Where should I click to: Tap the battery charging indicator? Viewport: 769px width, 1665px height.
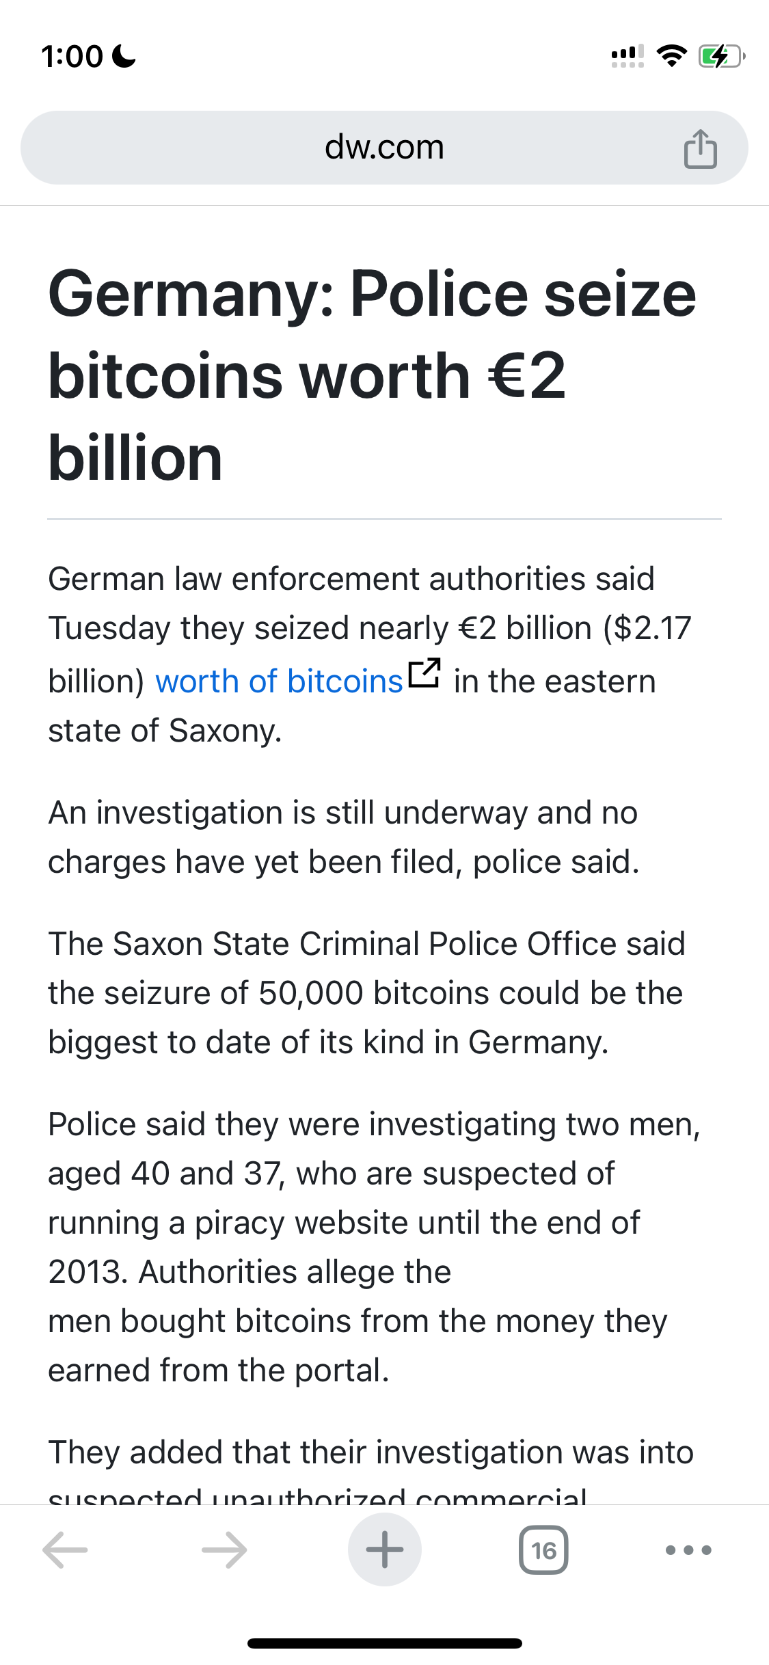[721, 56]
